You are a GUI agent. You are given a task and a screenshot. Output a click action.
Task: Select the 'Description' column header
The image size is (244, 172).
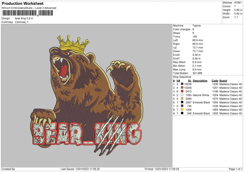point(200,81)
